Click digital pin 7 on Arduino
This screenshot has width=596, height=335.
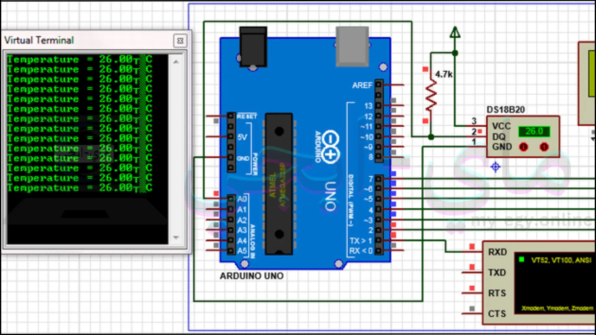click(x=378, y=179)
